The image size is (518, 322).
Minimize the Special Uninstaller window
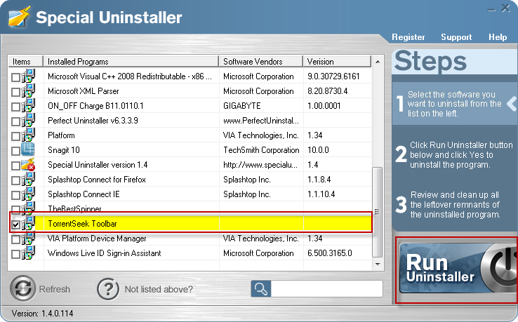point(491,9)
